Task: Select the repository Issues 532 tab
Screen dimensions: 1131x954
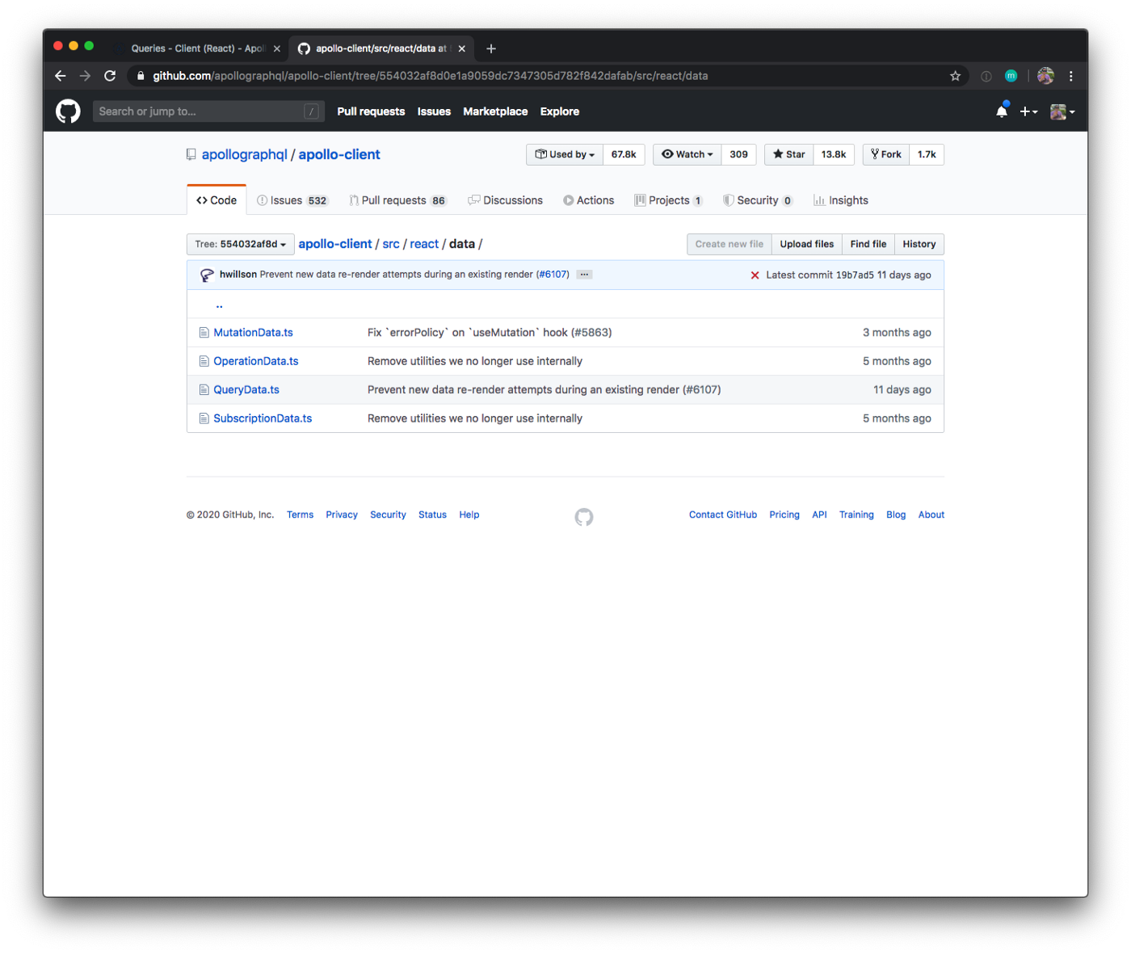Action: click(x=292, y=200)
